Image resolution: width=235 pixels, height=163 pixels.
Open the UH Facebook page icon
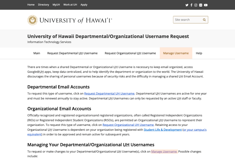pos(191,5)
